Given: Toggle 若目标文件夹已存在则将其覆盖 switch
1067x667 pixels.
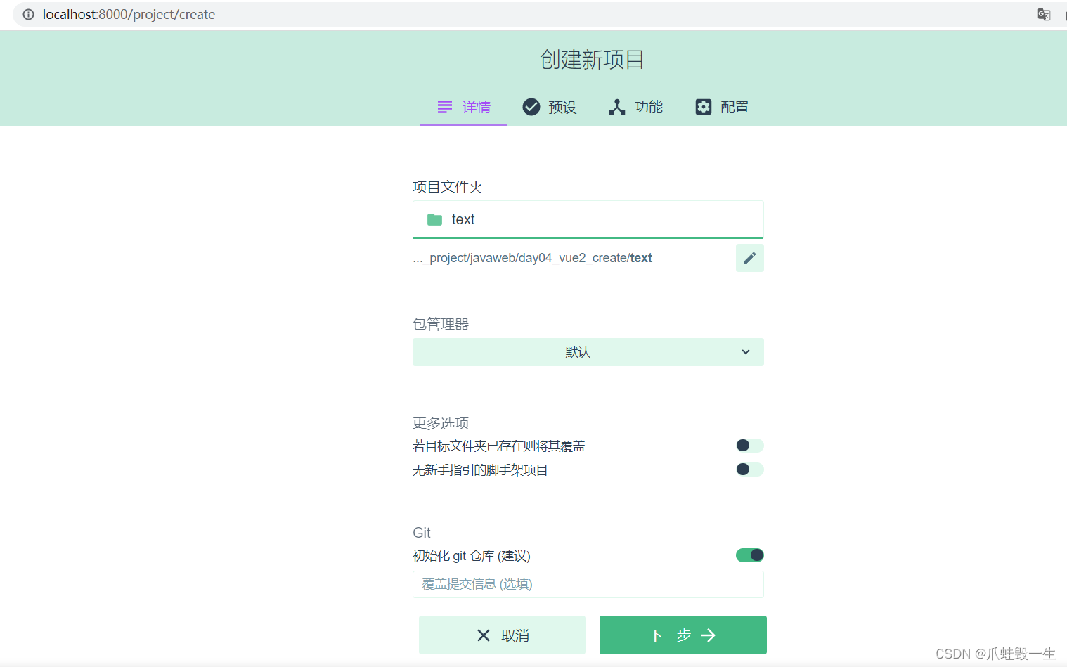Looking at the screenshot, I should tap(750, 446).
